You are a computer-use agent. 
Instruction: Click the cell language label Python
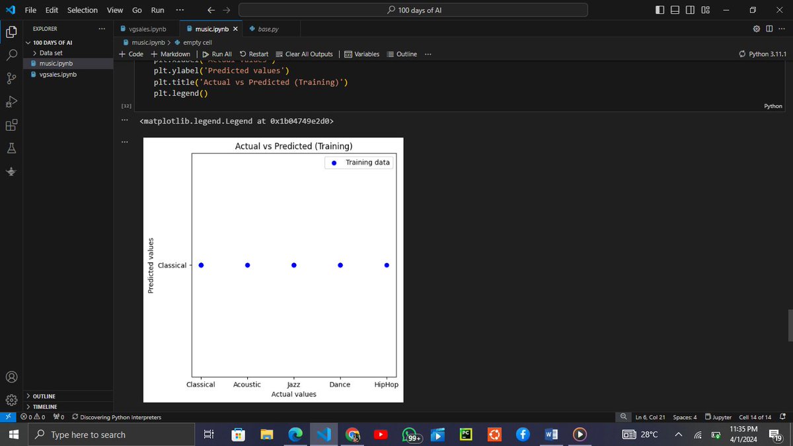pyautogui.click(x=773, y=106)
